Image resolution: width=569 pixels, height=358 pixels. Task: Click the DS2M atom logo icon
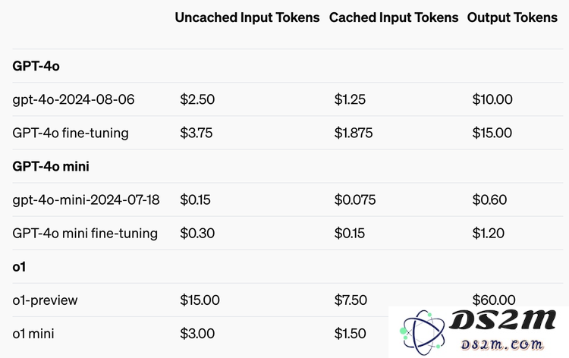422,332
